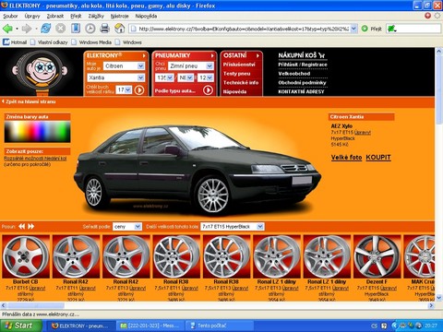Viewport: 443px width, 332px height.
Task: Click the round arrow beside Podle typu auta
Action: [x=208, y=90]
